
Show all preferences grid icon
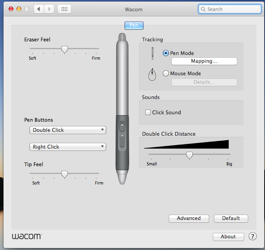click(64, 9)
